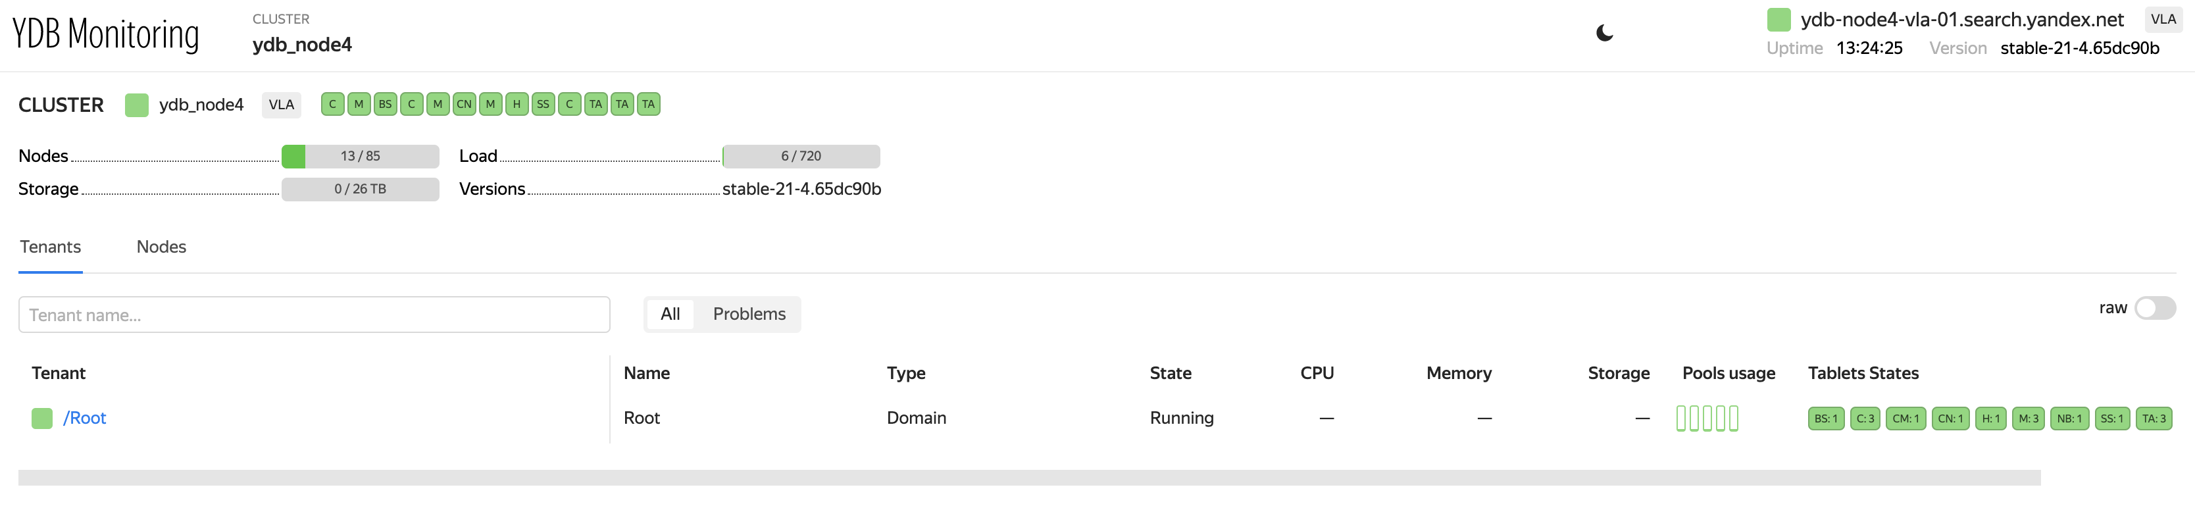Click the NB: 1 tablet state badge
2195x508 pixels.
(2069, 419)
